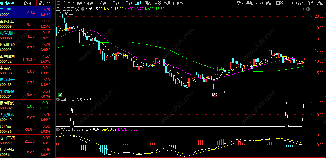Click the 财 marker below the 13.30 low
Screen dimensions: 326x158
coord(213,95)
